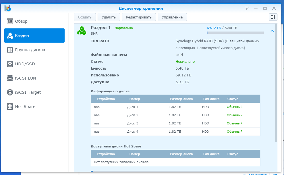This screenshot has width=284, height=175.
Task: Click Устройство header in disk info table
Action: 106,99
